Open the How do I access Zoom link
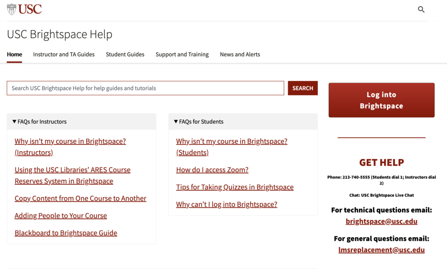Viewport: 447px width, 269px height. click(x=212, y=170)
